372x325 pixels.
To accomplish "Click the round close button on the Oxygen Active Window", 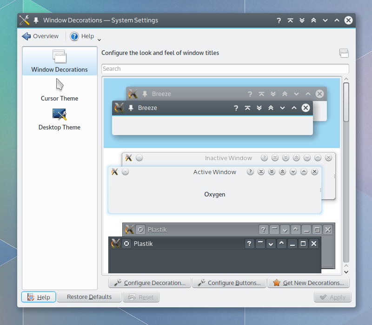I will pyautogui.click(x=315, y=172).
